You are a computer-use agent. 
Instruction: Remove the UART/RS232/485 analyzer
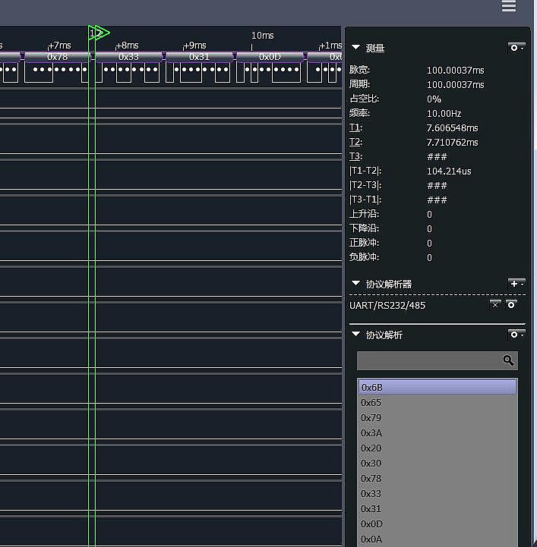click(x=495, y=305)
